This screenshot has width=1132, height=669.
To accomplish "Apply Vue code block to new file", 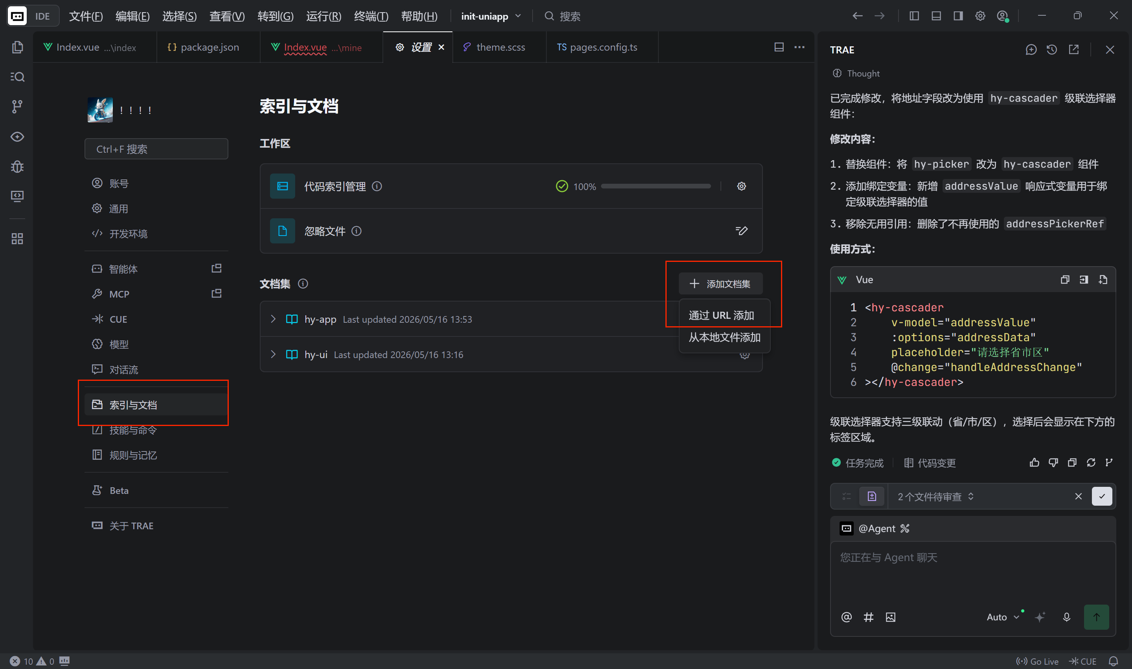I will click(1103, 280).
